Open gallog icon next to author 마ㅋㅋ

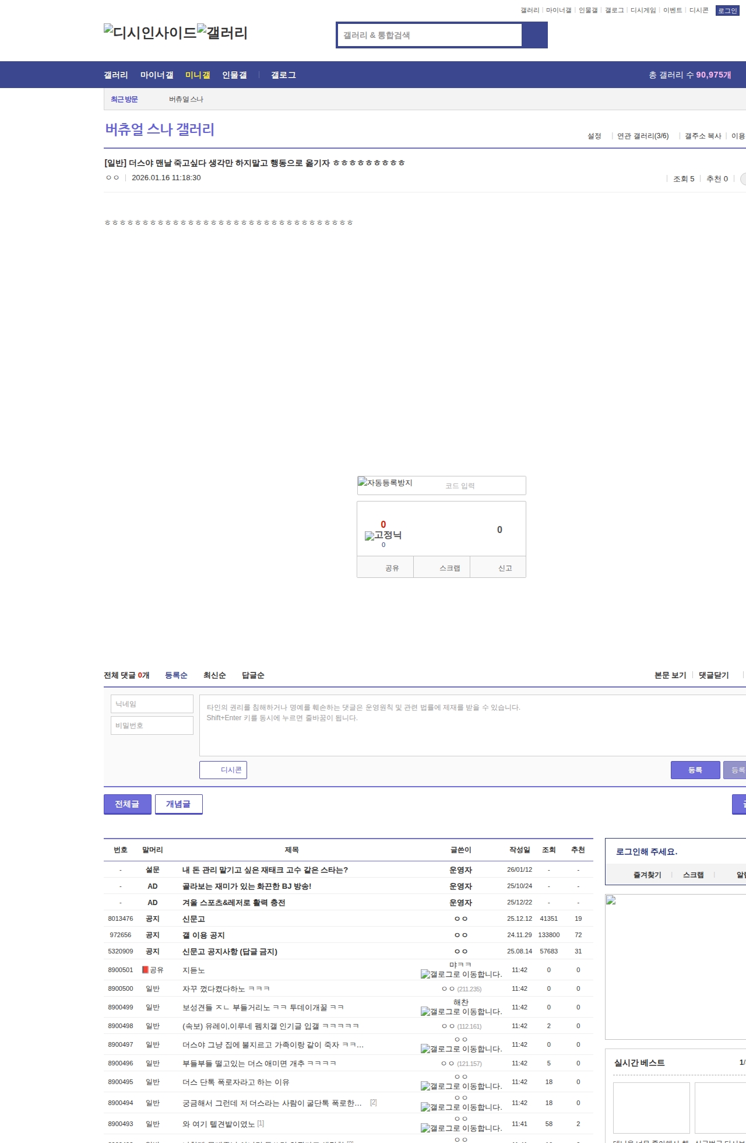pyautogui.click(x=461, y=974)
